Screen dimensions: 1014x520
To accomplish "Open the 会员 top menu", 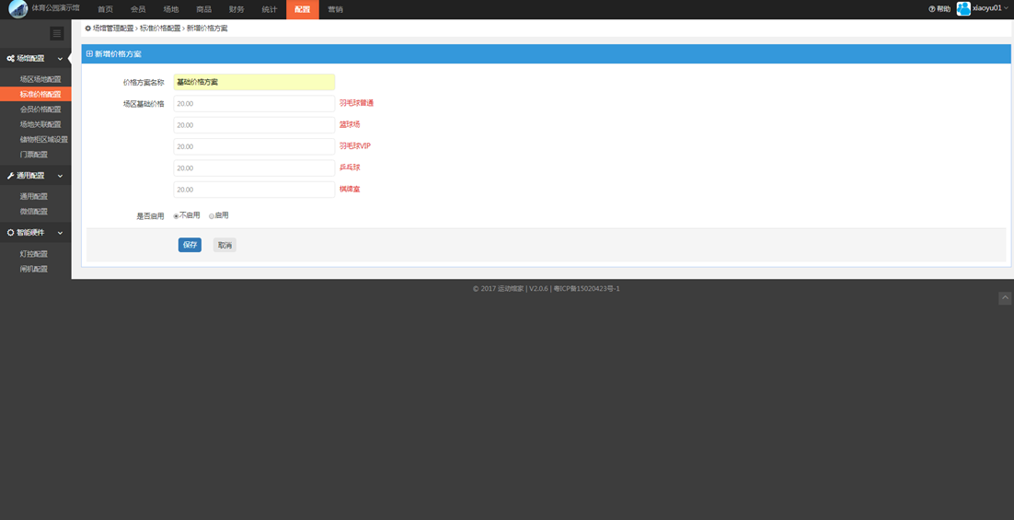I will (138, 10).
